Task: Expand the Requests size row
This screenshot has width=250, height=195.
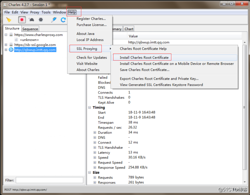Action: point(95,177)
